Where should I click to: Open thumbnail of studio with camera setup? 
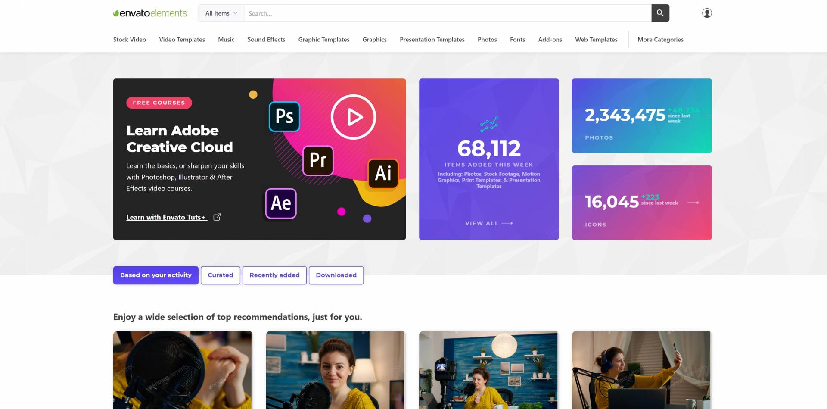click(x=488, y=370)
